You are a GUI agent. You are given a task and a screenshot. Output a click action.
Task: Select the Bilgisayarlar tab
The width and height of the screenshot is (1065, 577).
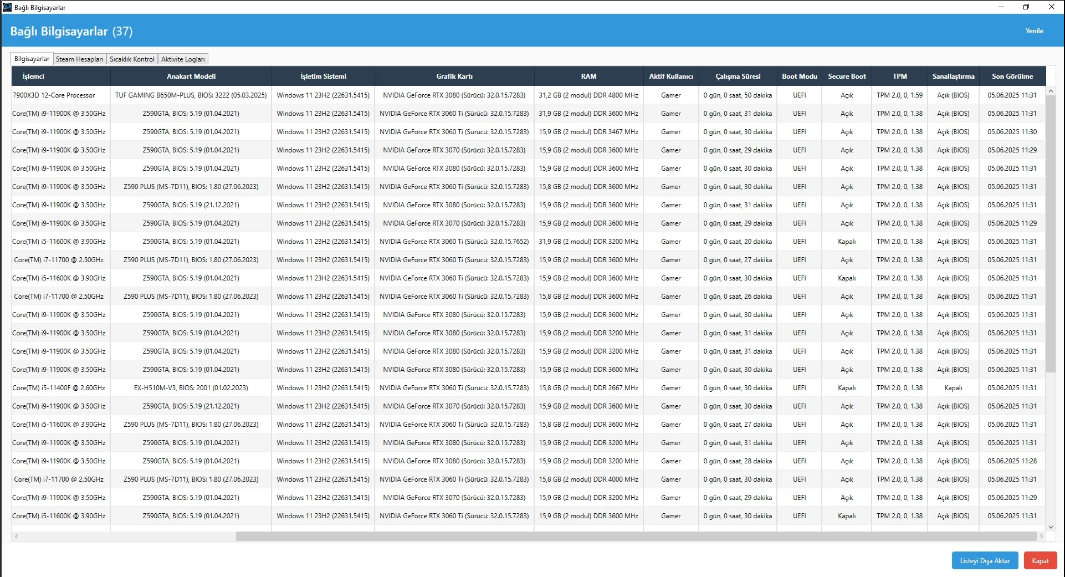click(32, 59)
